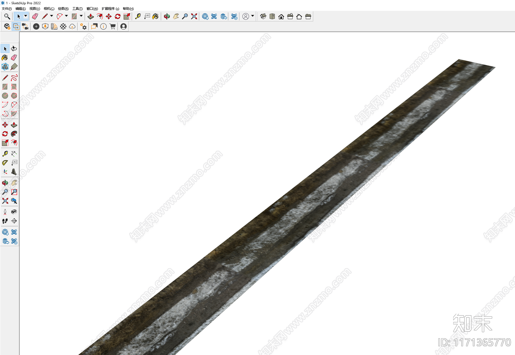Open the 绘图(R) menu

(63, 9)
